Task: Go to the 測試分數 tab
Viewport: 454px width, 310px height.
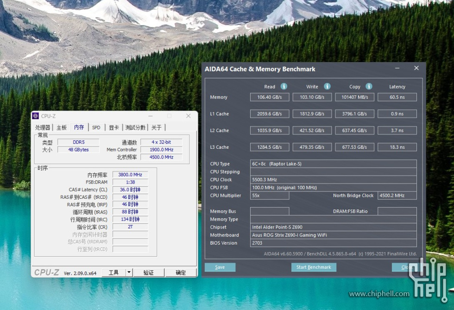Action: point(135,127)
